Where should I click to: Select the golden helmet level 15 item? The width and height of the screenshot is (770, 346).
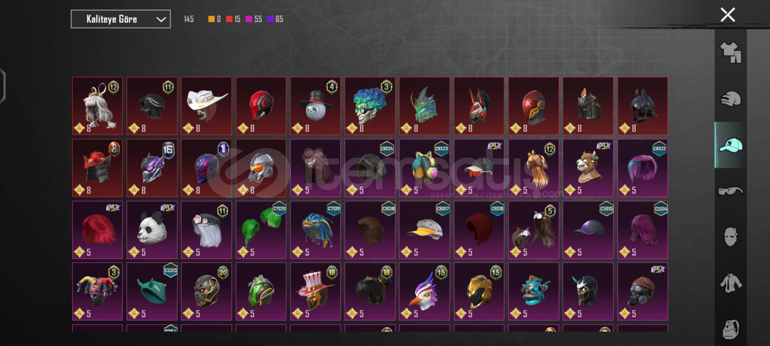coord(479,292)
